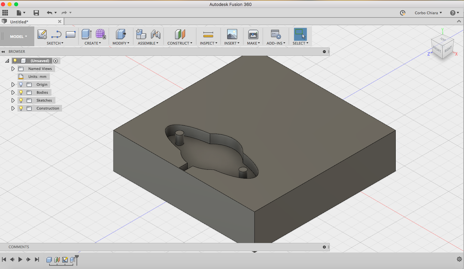
Task: Select the Offset Plane construct tool
Action: coord(180,34)
